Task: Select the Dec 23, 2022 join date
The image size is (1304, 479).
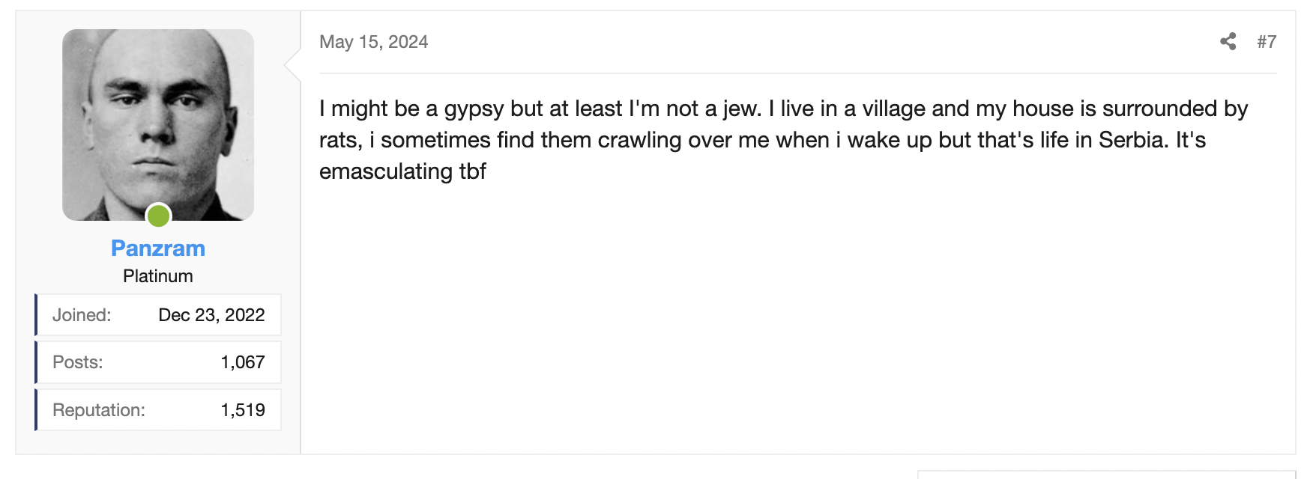Action: [x=211, y=315]
